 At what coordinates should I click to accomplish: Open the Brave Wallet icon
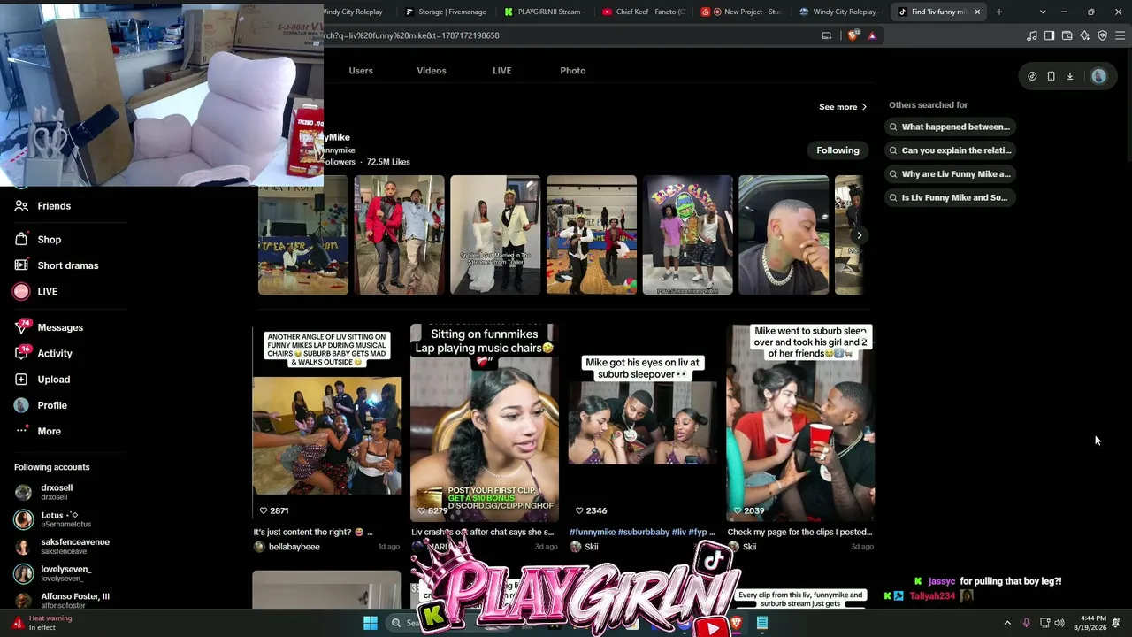tap(1067, 35)
